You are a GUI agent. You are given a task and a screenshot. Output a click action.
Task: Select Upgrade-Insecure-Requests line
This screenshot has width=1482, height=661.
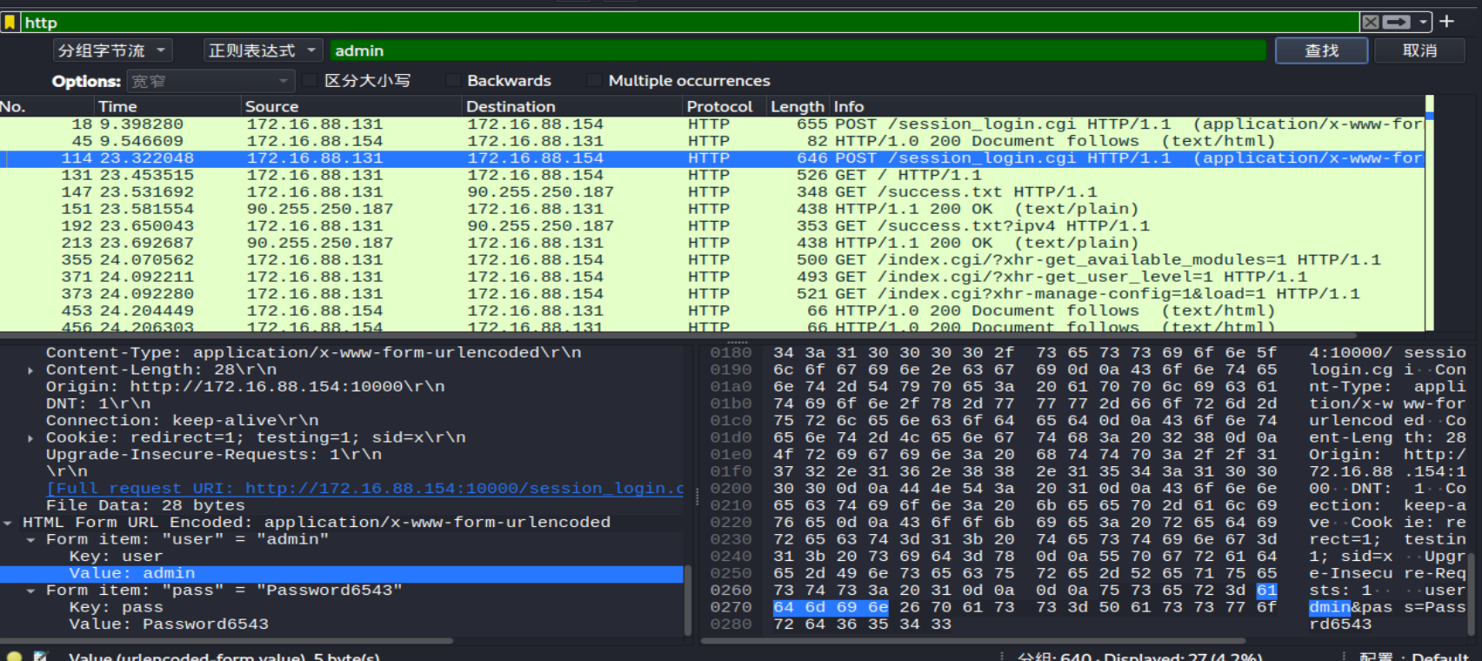pos(214,455)
